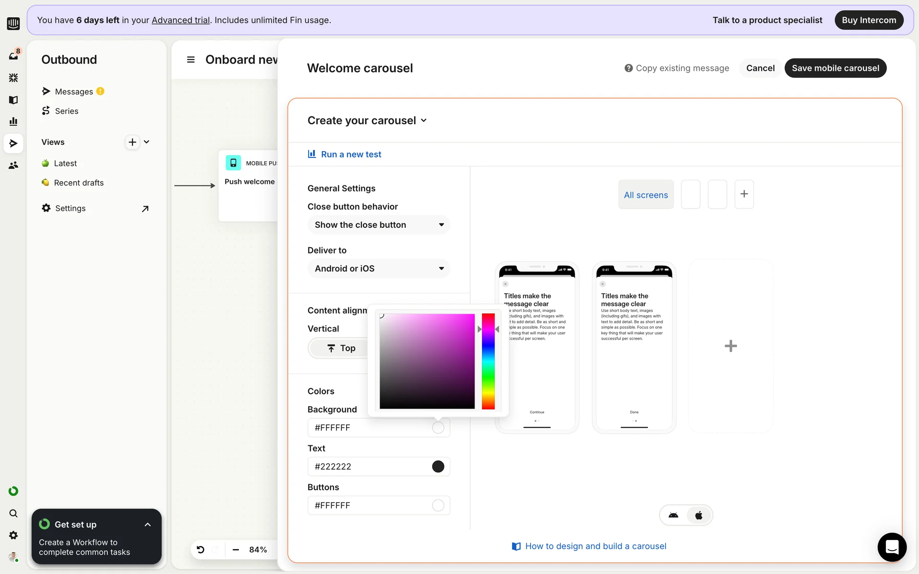Open the Reports bar chart icon
This screenshot has height=574, width=919.
point(13,121)
